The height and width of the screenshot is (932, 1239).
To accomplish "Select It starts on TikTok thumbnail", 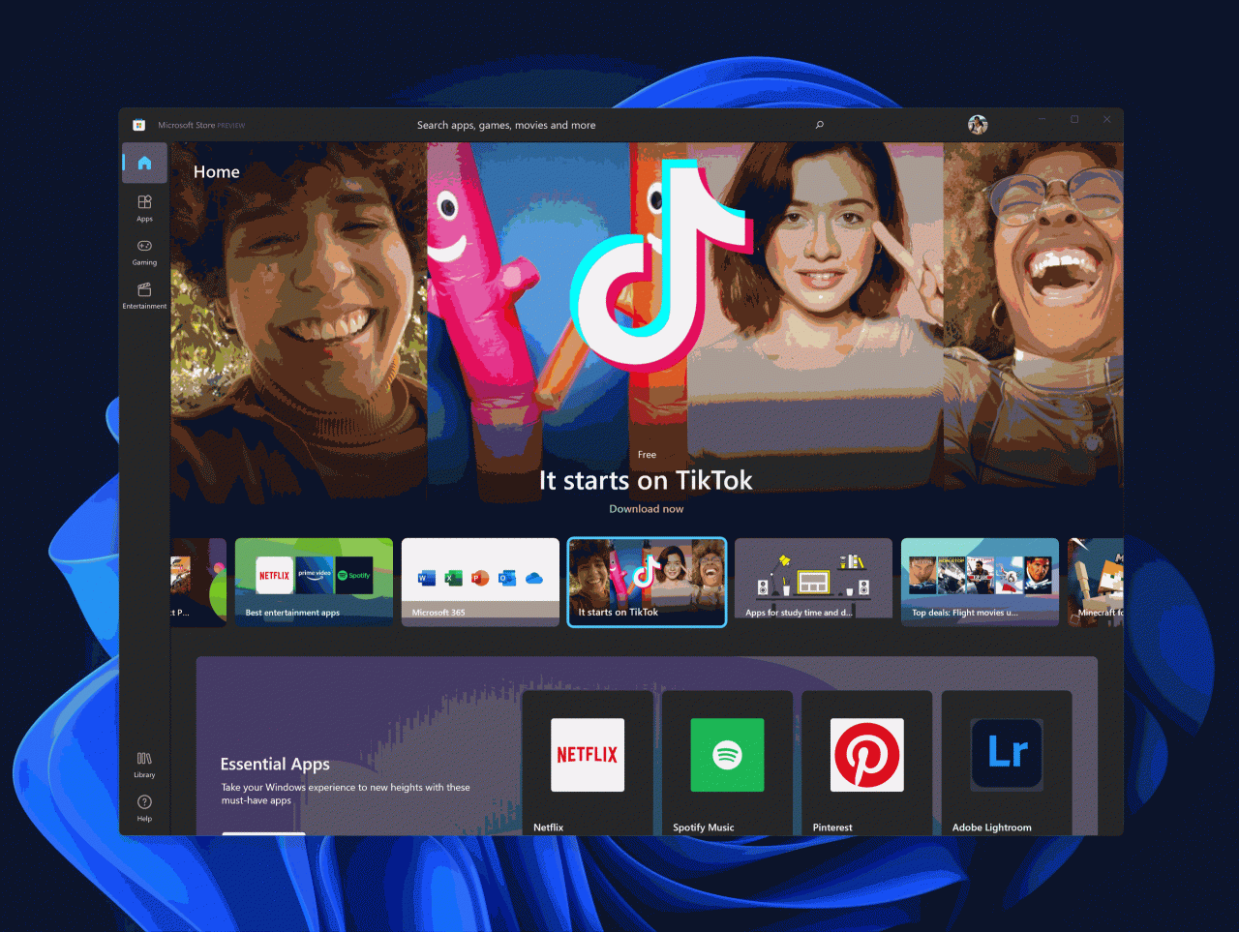I will click(647, 582).
